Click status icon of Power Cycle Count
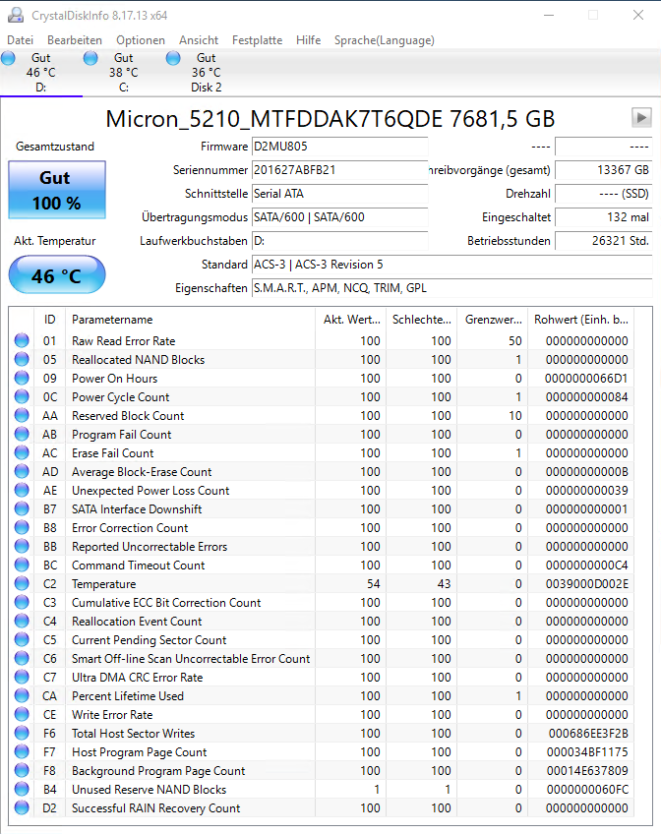Screen dimensions: 661x834 22,396
